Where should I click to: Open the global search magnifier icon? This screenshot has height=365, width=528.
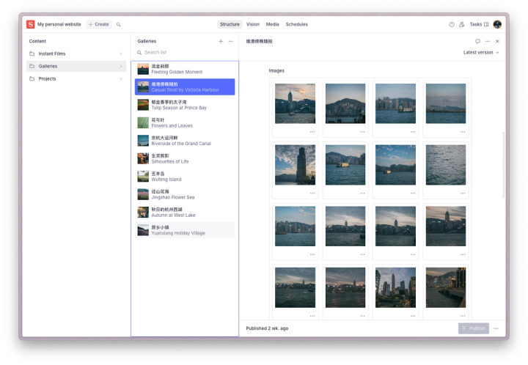coord(119,25)
